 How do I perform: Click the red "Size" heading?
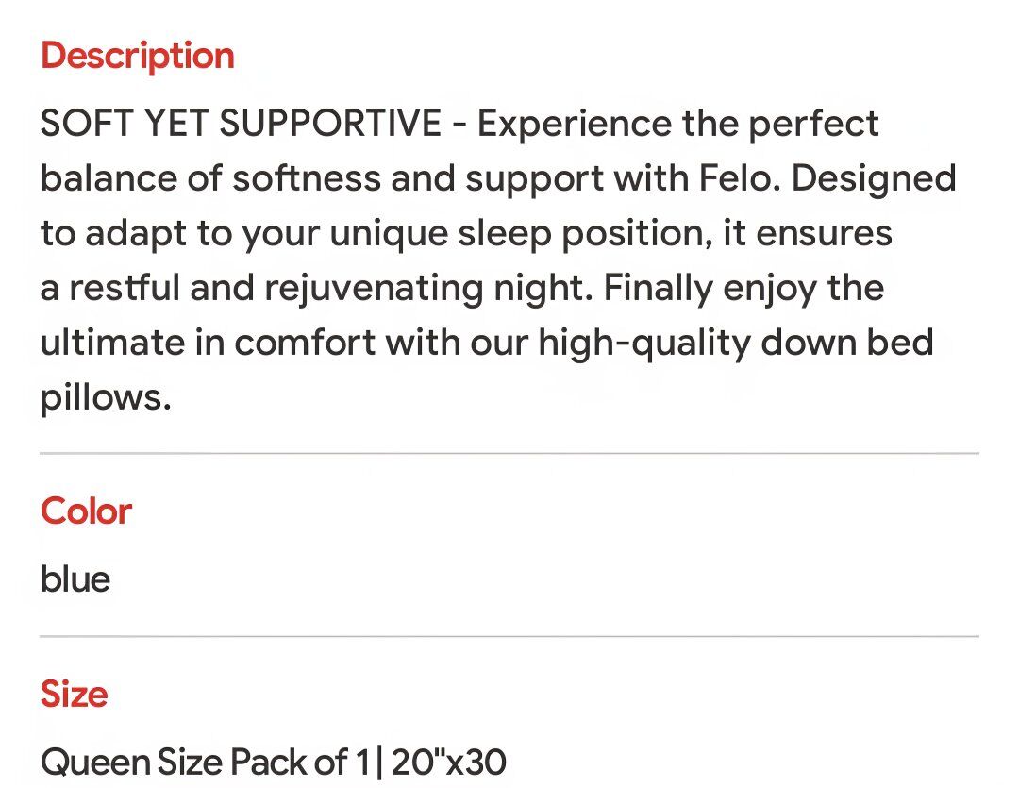[74, 695]
